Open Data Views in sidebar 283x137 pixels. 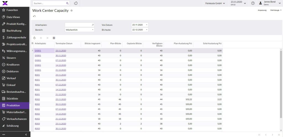(x=15, y=17)
